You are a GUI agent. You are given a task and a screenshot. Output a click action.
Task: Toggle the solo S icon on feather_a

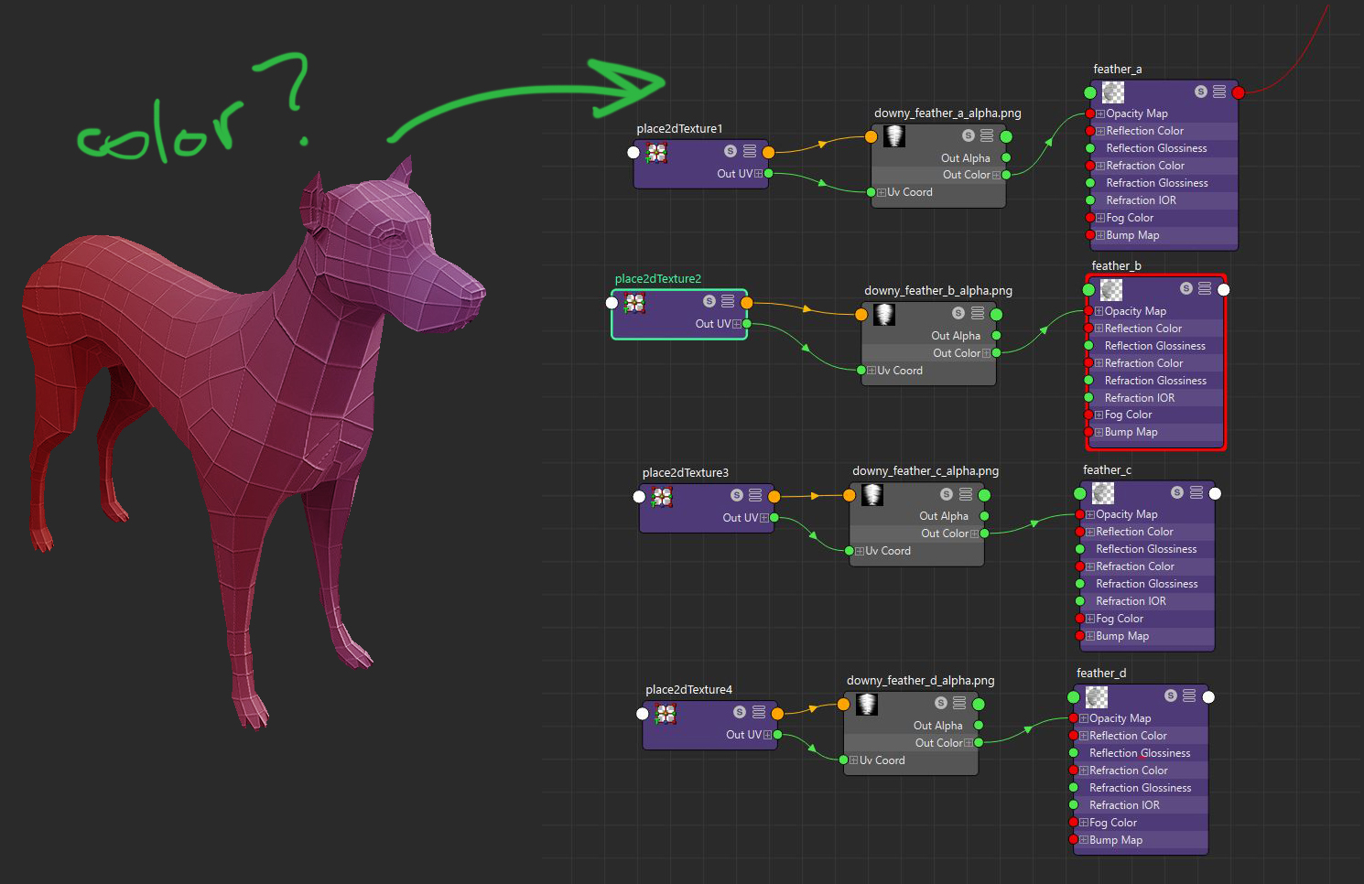click(x=1200, y=92)
